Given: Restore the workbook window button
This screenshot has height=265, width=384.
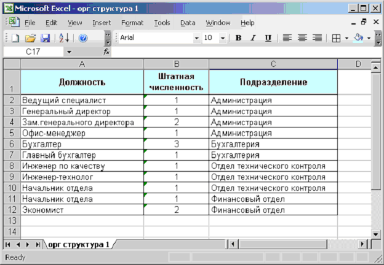Looking at the screenshot, I should 364,22.
